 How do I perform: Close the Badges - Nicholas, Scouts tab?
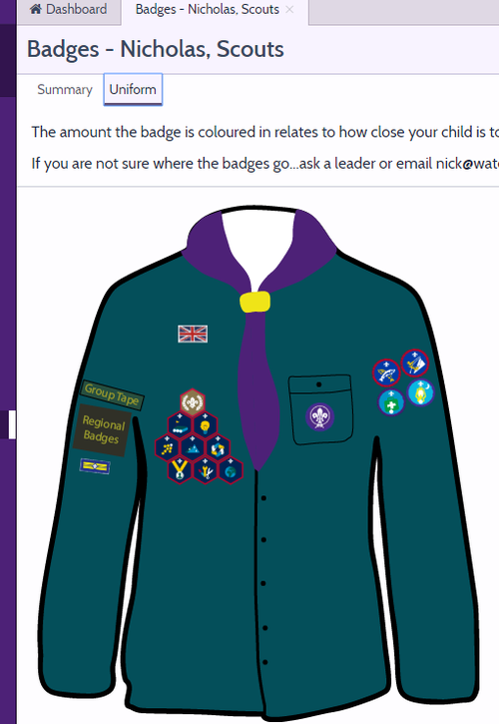click(x=289, y=9)
